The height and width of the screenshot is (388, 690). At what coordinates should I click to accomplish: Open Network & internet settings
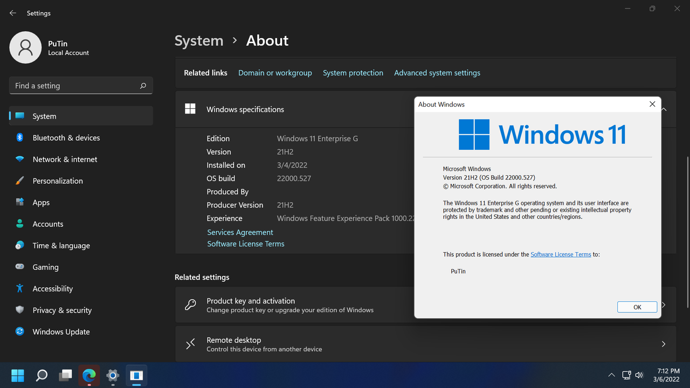(81, 159)
